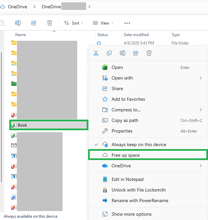Select the green folder icon in the file list
This screenshot has height=220, width=208.
(x=14, y=84)
